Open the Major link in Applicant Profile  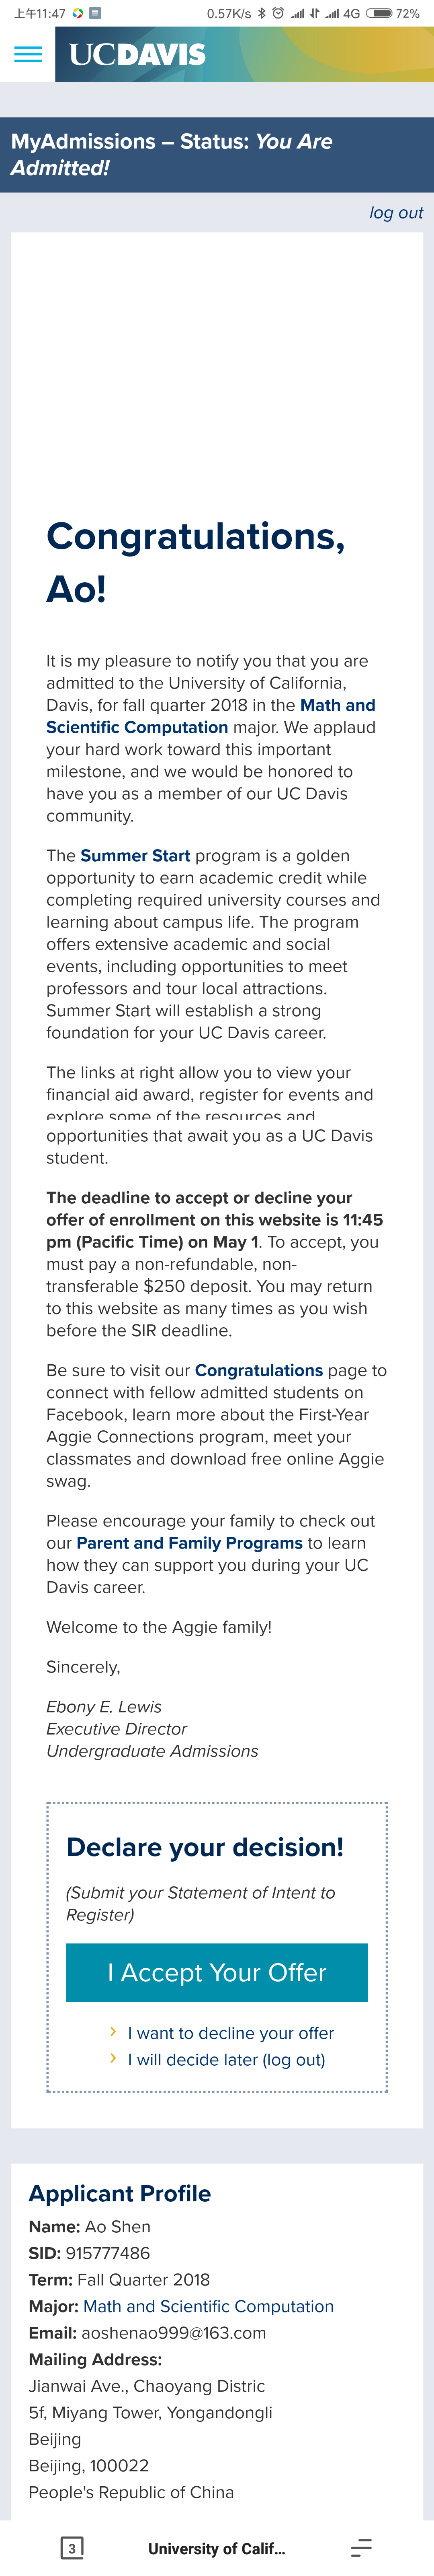pos(209,2306)
